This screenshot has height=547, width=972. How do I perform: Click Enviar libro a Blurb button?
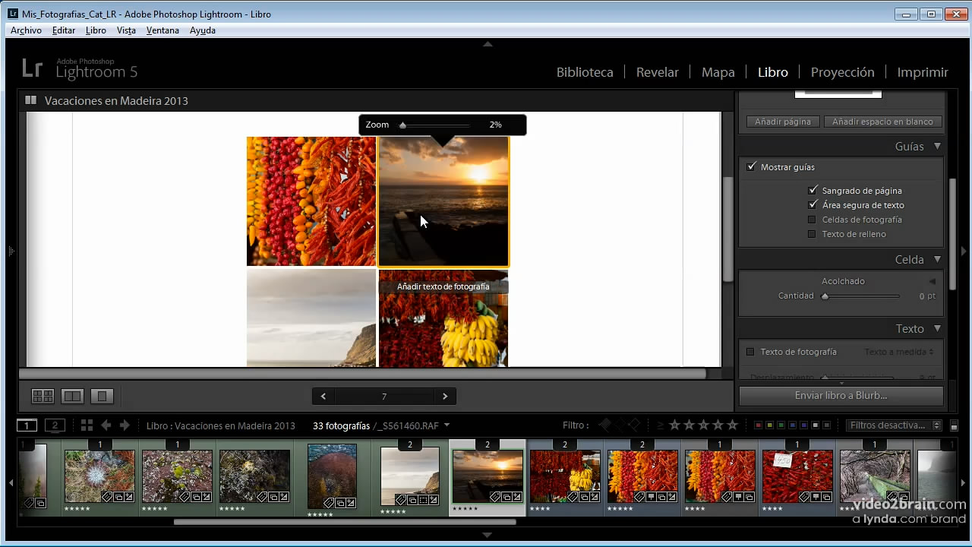841,396
